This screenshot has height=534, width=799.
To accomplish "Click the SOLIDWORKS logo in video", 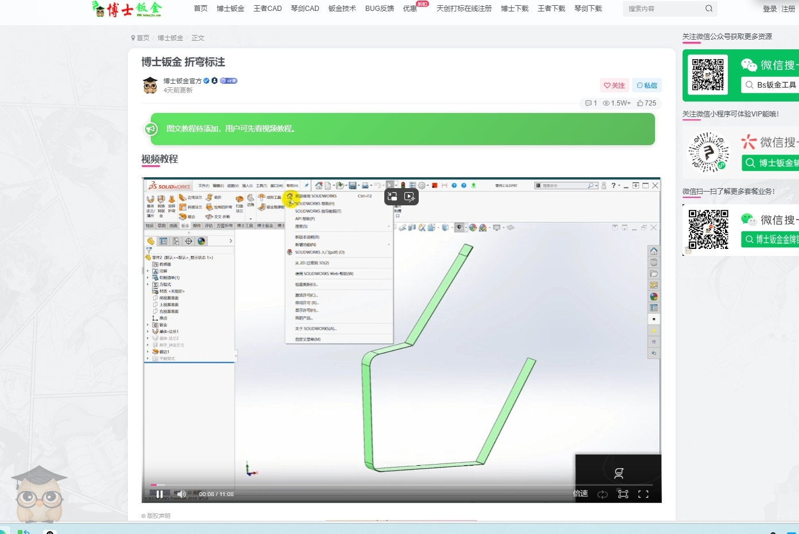I will [x=169, y=186].
